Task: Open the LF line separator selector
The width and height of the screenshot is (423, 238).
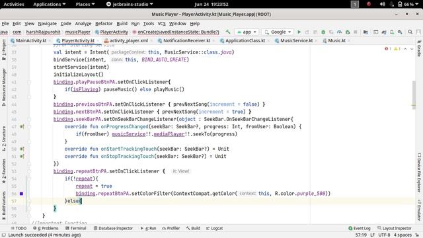Action: 372,235
